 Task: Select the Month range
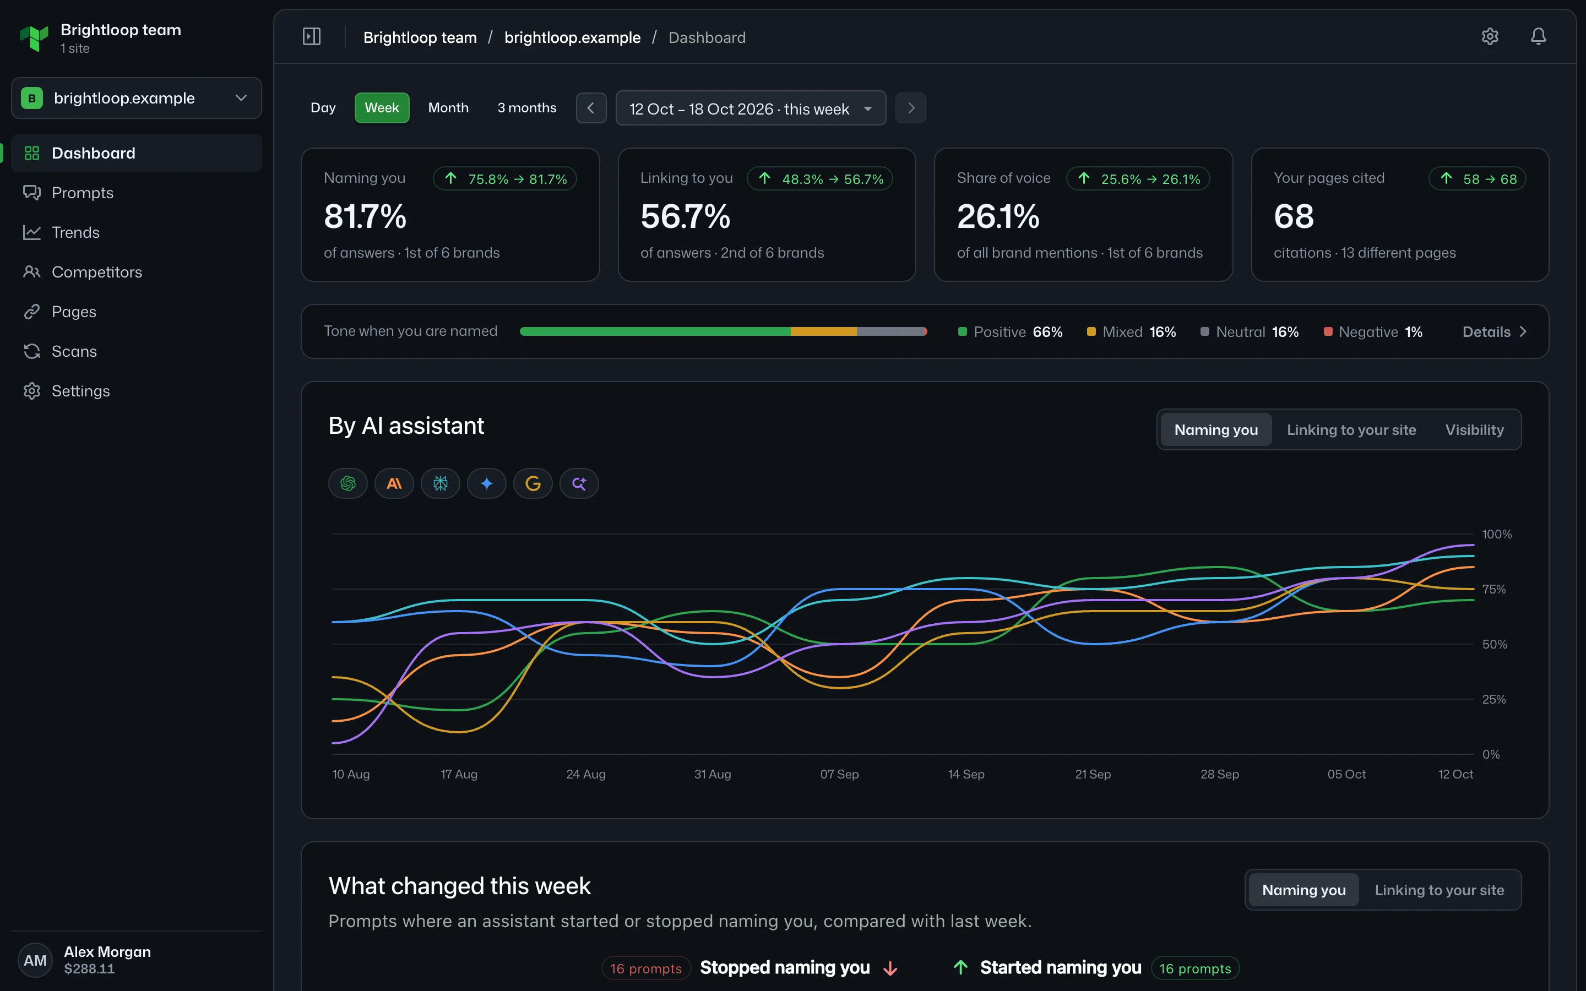448,108
